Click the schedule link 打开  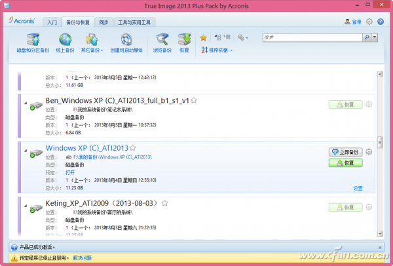[x=70, y=172]
